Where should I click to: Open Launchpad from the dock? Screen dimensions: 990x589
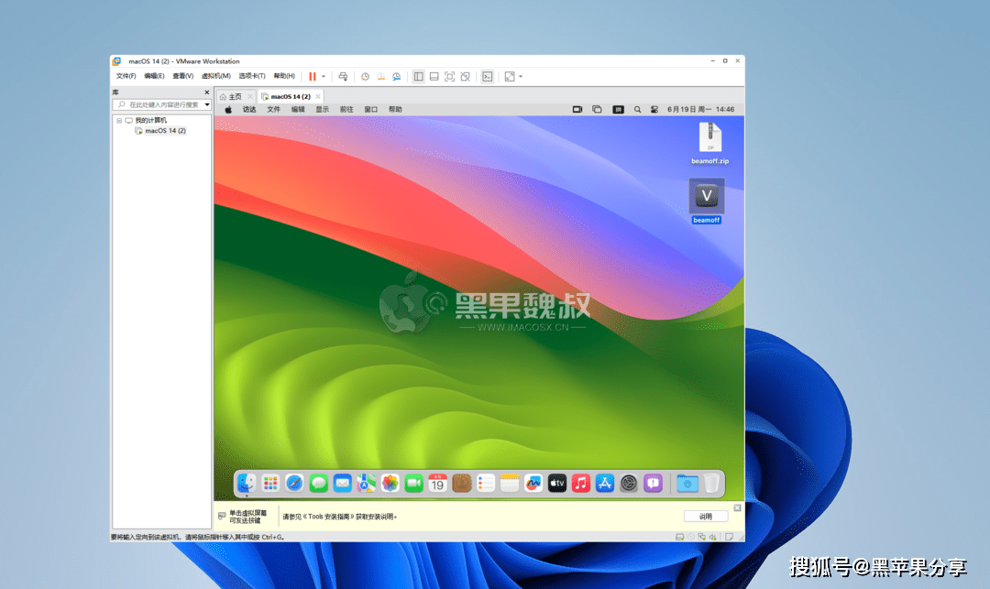pos(270,484)
